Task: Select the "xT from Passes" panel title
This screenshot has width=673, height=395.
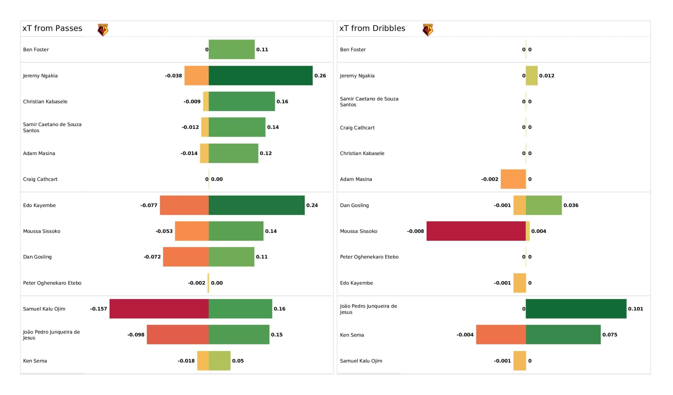Action: pyautogui.click(x=52, y=28)
